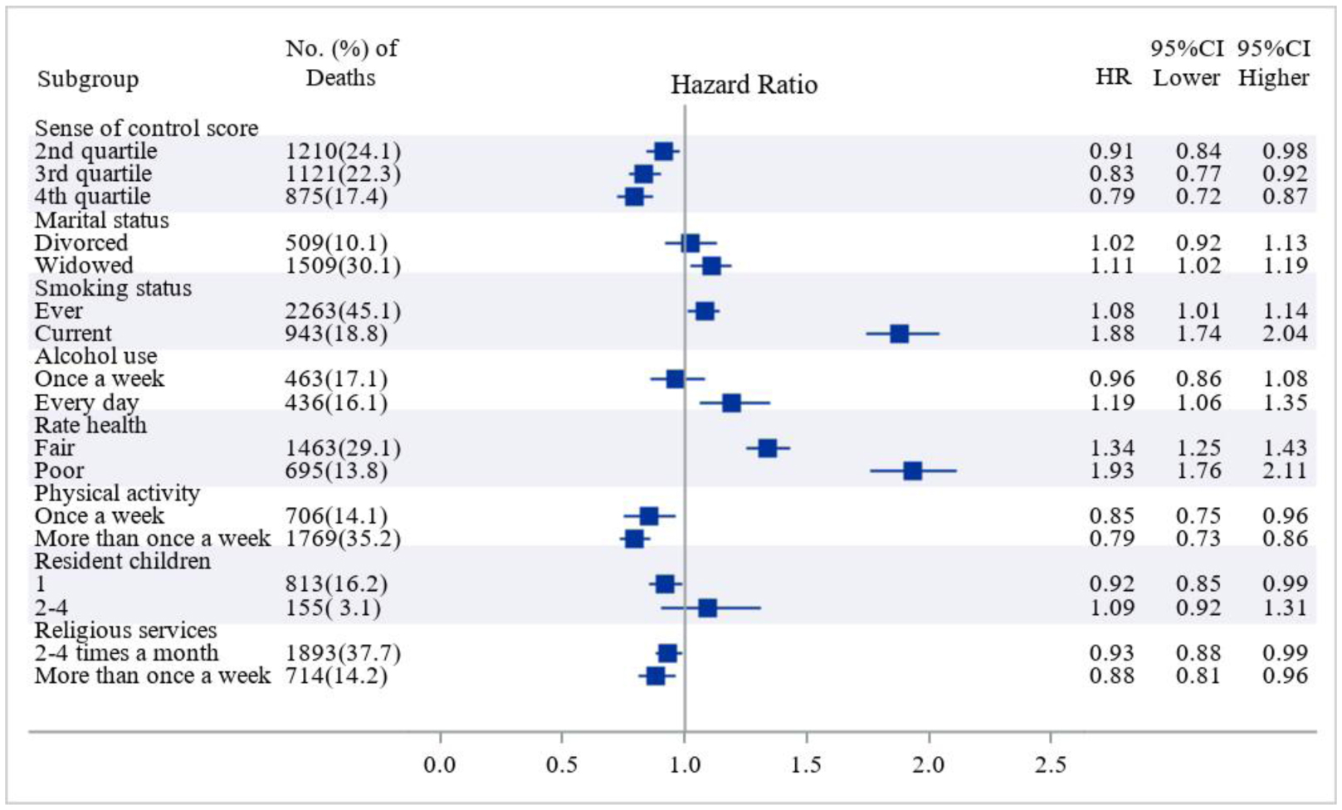Select the 4th quartile square marker
The width and height of the screenshot is (1342, 810).
[634, 197]
